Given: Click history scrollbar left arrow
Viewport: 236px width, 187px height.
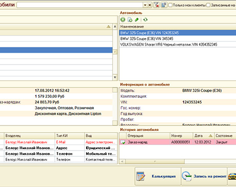Looking at the screenshot, I should click(x=122, y=161).
